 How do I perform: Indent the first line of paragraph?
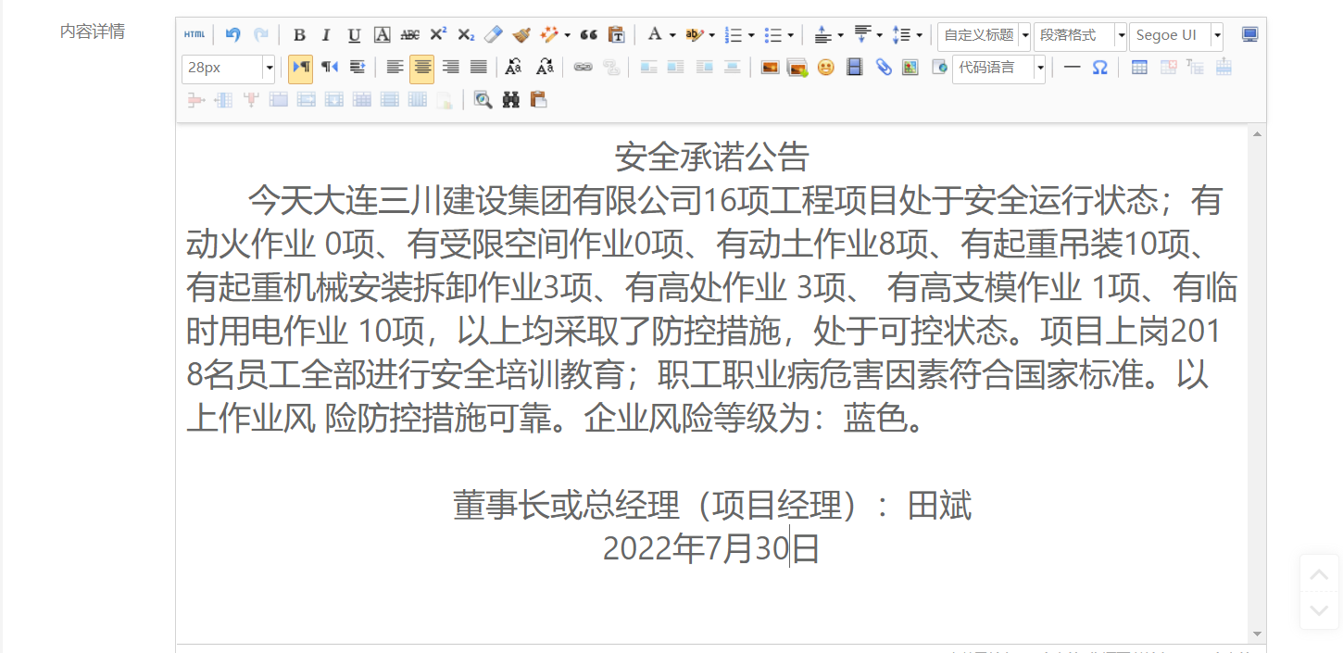point(358,67)
